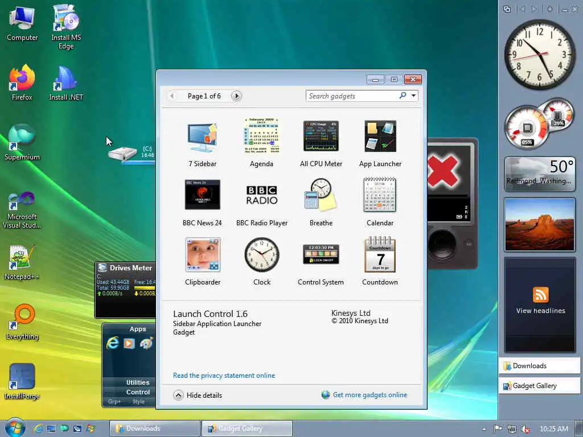Click the sidebar add gadget plus button
This screenshot has height=437, width=583.
(549, 9)
